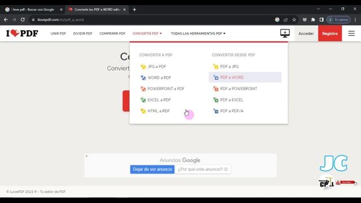Click the Acceder login button
This screenshot has height=203, width=361.
(306, 33)
